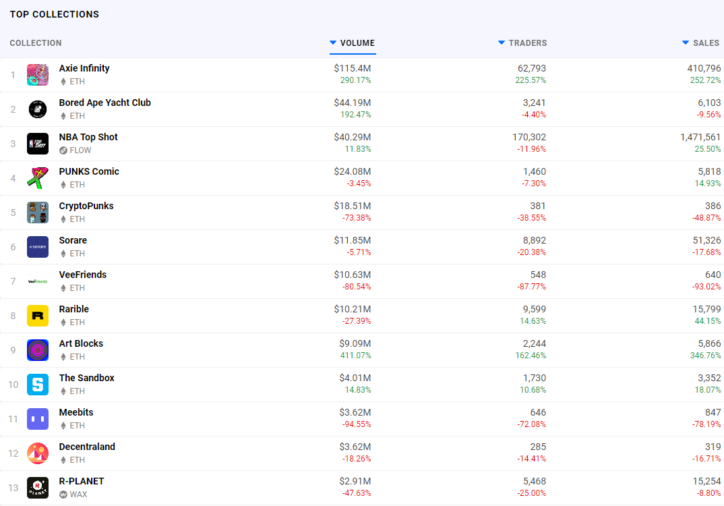Click the WAX chain icon under R-PLANET
Viewport: 724px width, 506px height.
pos(63,495)
